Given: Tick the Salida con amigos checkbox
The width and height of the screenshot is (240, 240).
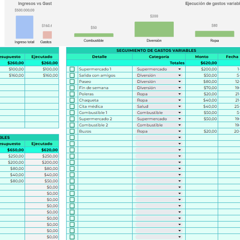Looking at the screenshot, I should (x=72, y=75).
